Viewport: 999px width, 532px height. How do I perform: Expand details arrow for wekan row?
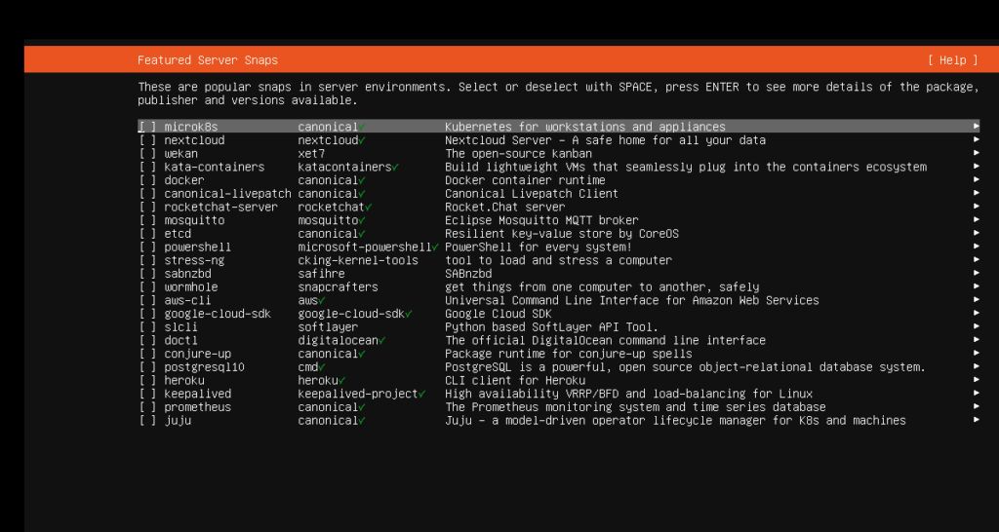point(976,153)
